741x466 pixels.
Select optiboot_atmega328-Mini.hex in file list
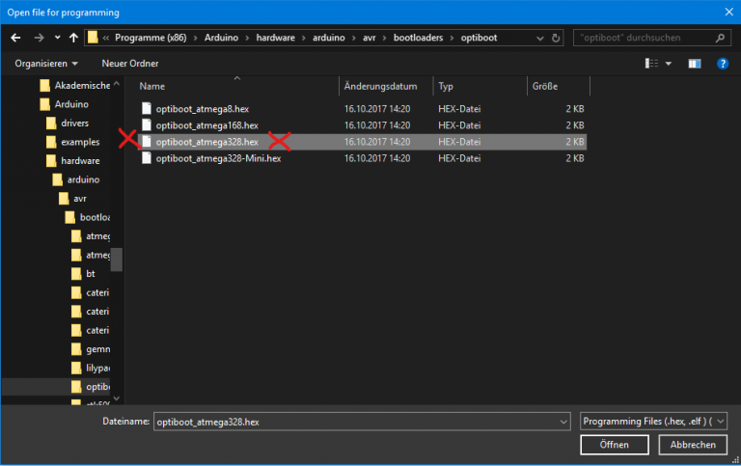pyautogui.click(x=218, y=158)
